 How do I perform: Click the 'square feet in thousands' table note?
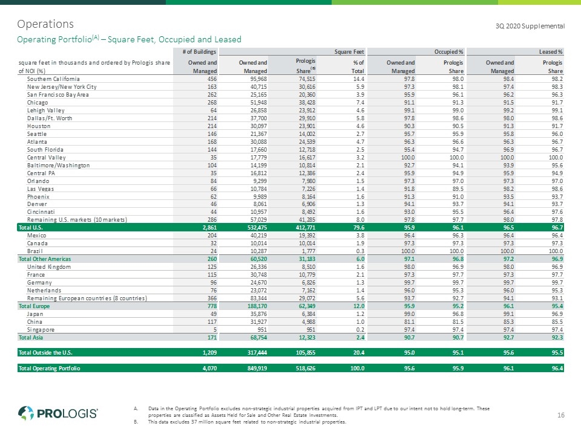94,66
